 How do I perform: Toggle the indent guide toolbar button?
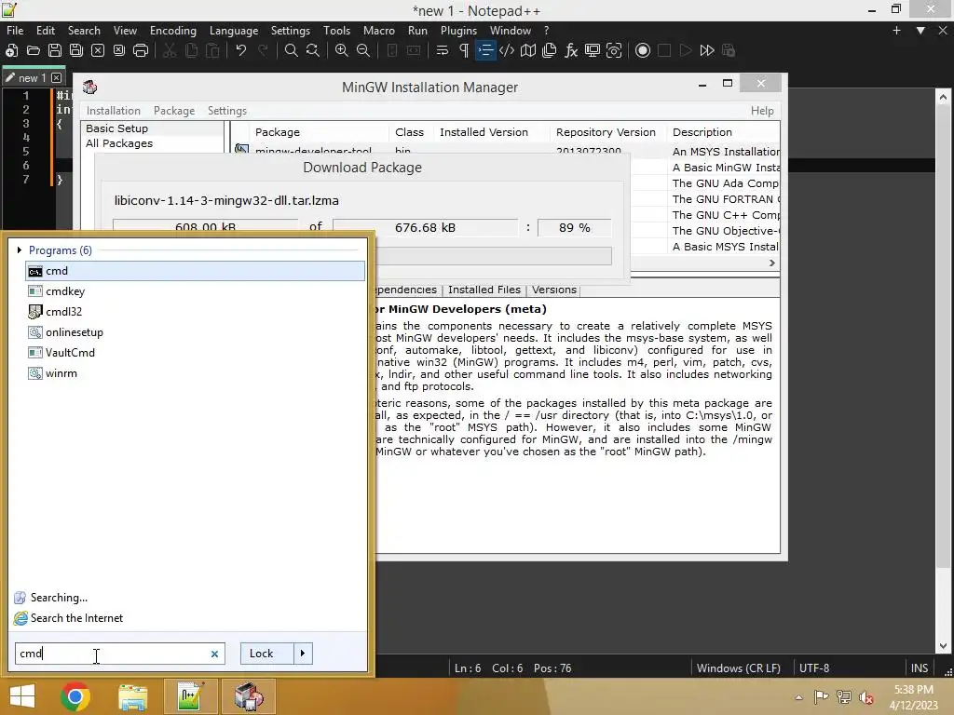pyautogui.click(x=485, y=50)
